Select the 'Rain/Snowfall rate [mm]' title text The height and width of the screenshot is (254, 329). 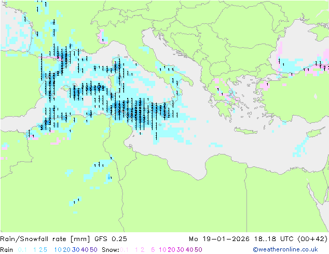pyautogui.click(x=45, y=239)
